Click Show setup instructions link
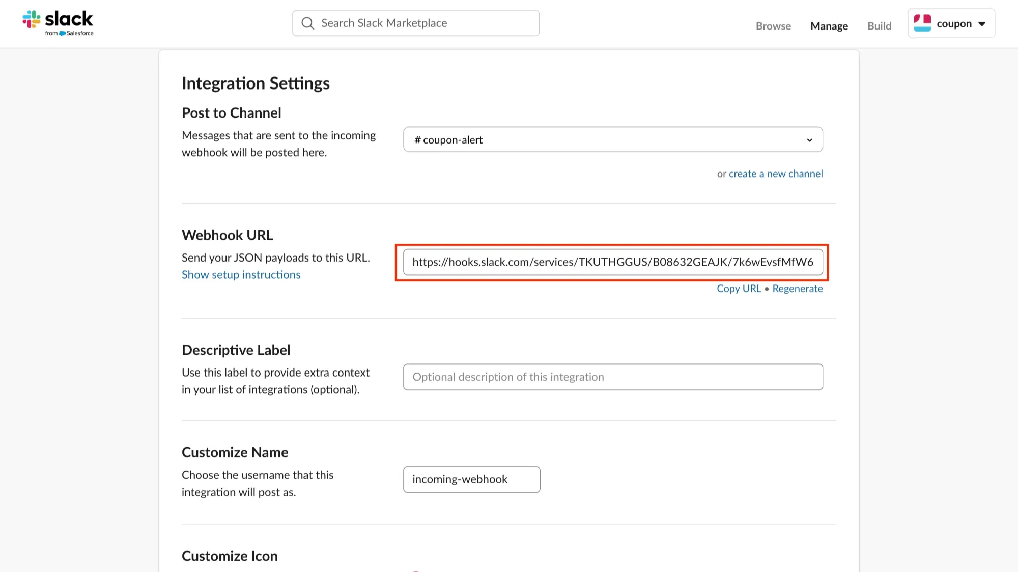 tap(241, 275)
